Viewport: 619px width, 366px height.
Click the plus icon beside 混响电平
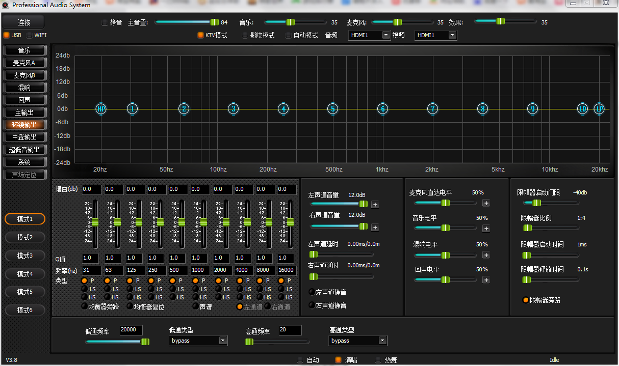[486, 255]
